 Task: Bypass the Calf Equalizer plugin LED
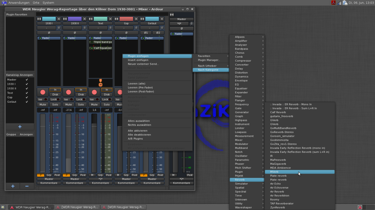92,48
